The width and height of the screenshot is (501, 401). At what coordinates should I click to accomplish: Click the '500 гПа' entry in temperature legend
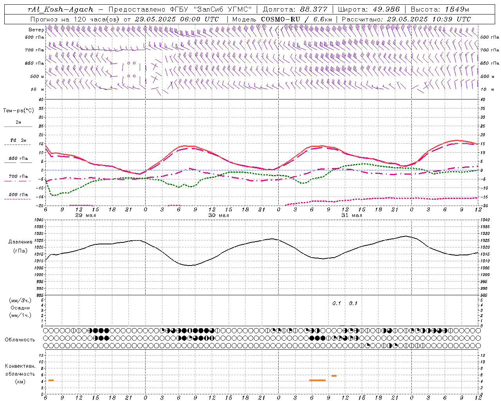click(18, 194)
